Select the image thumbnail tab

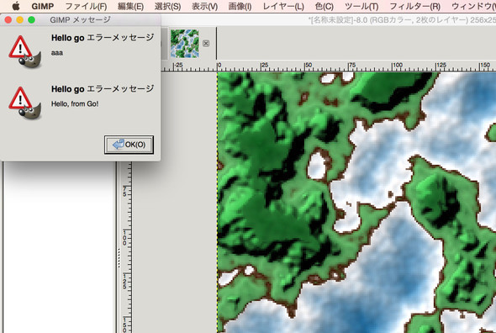click(x=185, y=44)
